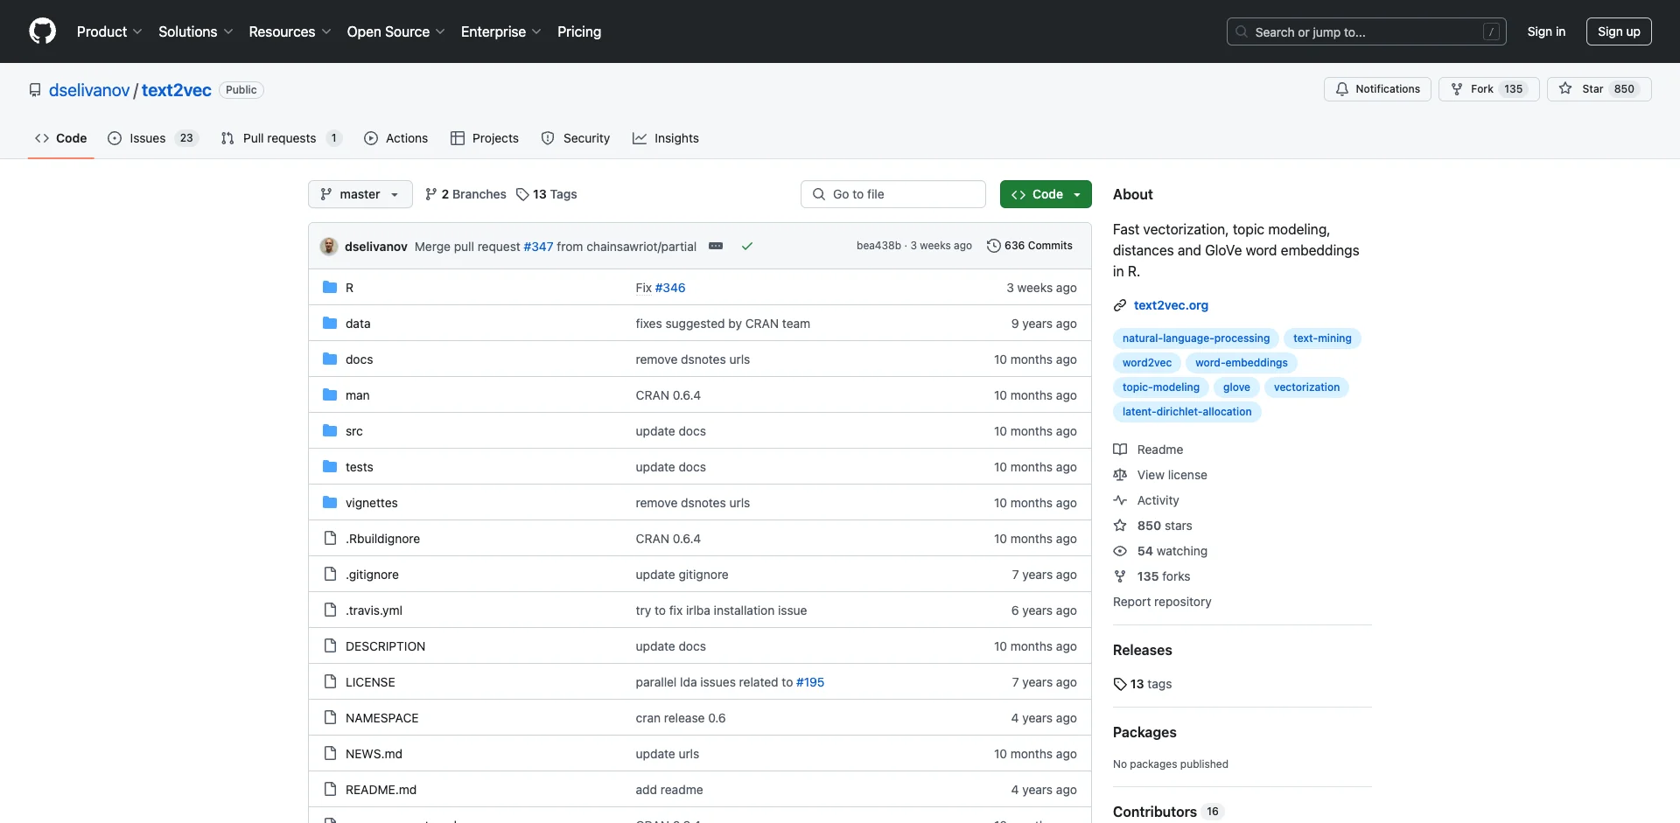This screenshot has width=1680, height=823.
Task: Click the 13 Tags link near branches
Action: pos(547,194)
